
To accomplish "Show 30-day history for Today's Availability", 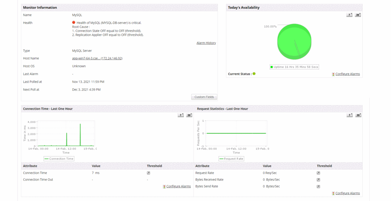I will pos(358,15).
